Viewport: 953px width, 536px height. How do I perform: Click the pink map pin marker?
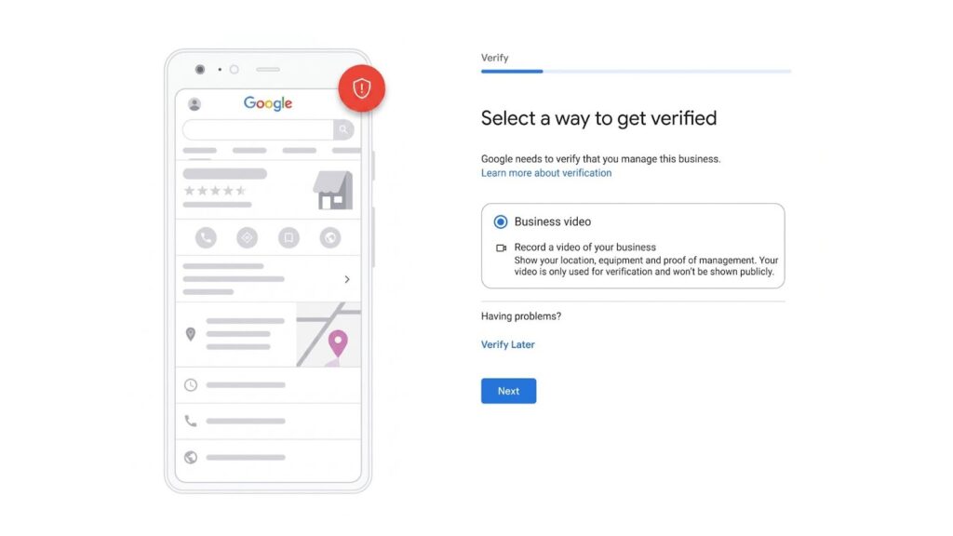click(338, 344)
